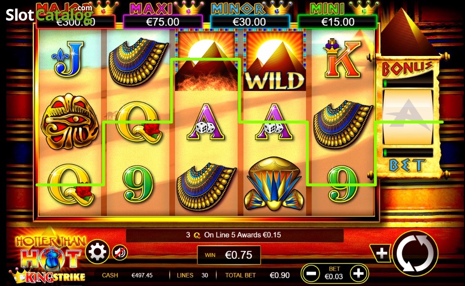The height and width of the screenshot is (286, 465).
Task: Toggle the muted sound icon
Action: [x=120, y=252]
